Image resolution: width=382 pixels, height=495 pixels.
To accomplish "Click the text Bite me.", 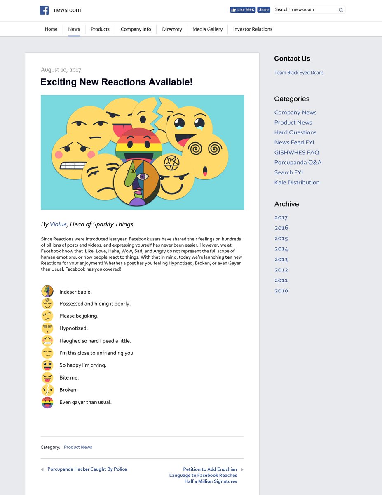I will tap(69, 377).
